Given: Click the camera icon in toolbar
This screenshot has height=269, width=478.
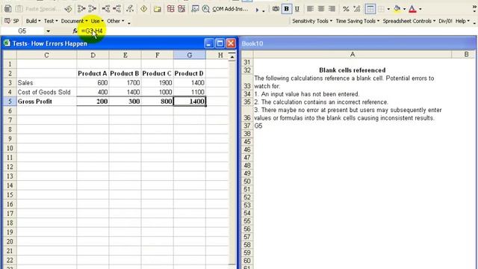Looking at the screenshot, I should click(276, 9).
